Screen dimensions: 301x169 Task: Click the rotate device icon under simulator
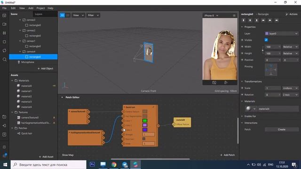point(226,83)
